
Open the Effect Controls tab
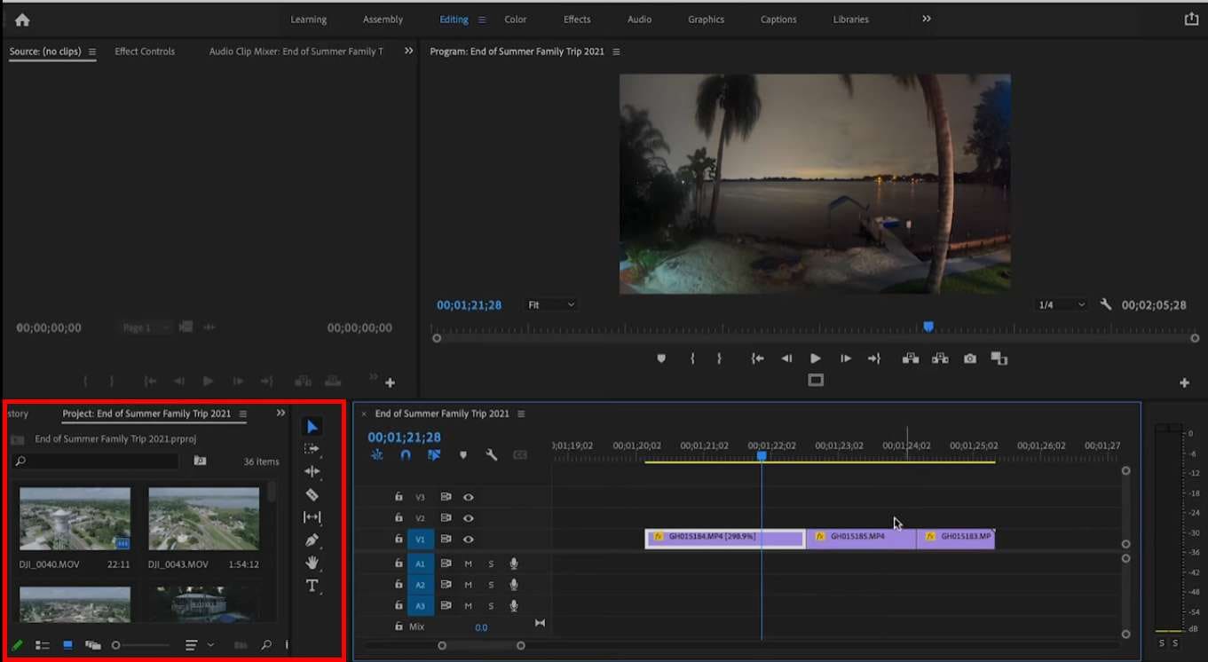pyautogui.click(x=145, y=51)
